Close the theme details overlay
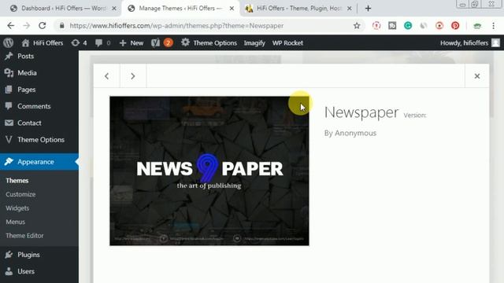Image resolution: width=504 pixels, height=283 pixels. [477, 76]
